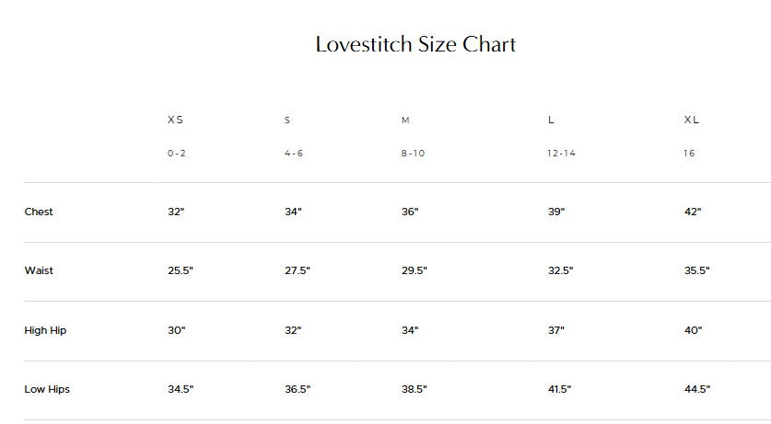Select the XS size column header
Image resolution: width=771 pixels, height=424 pixels.
(x=175, y=120)
